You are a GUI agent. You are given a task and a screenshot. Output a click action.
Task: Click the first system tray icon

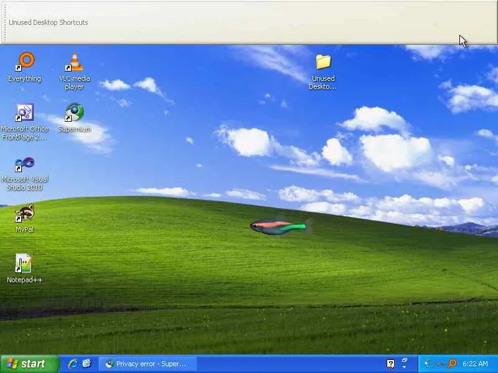click(428, 364)
